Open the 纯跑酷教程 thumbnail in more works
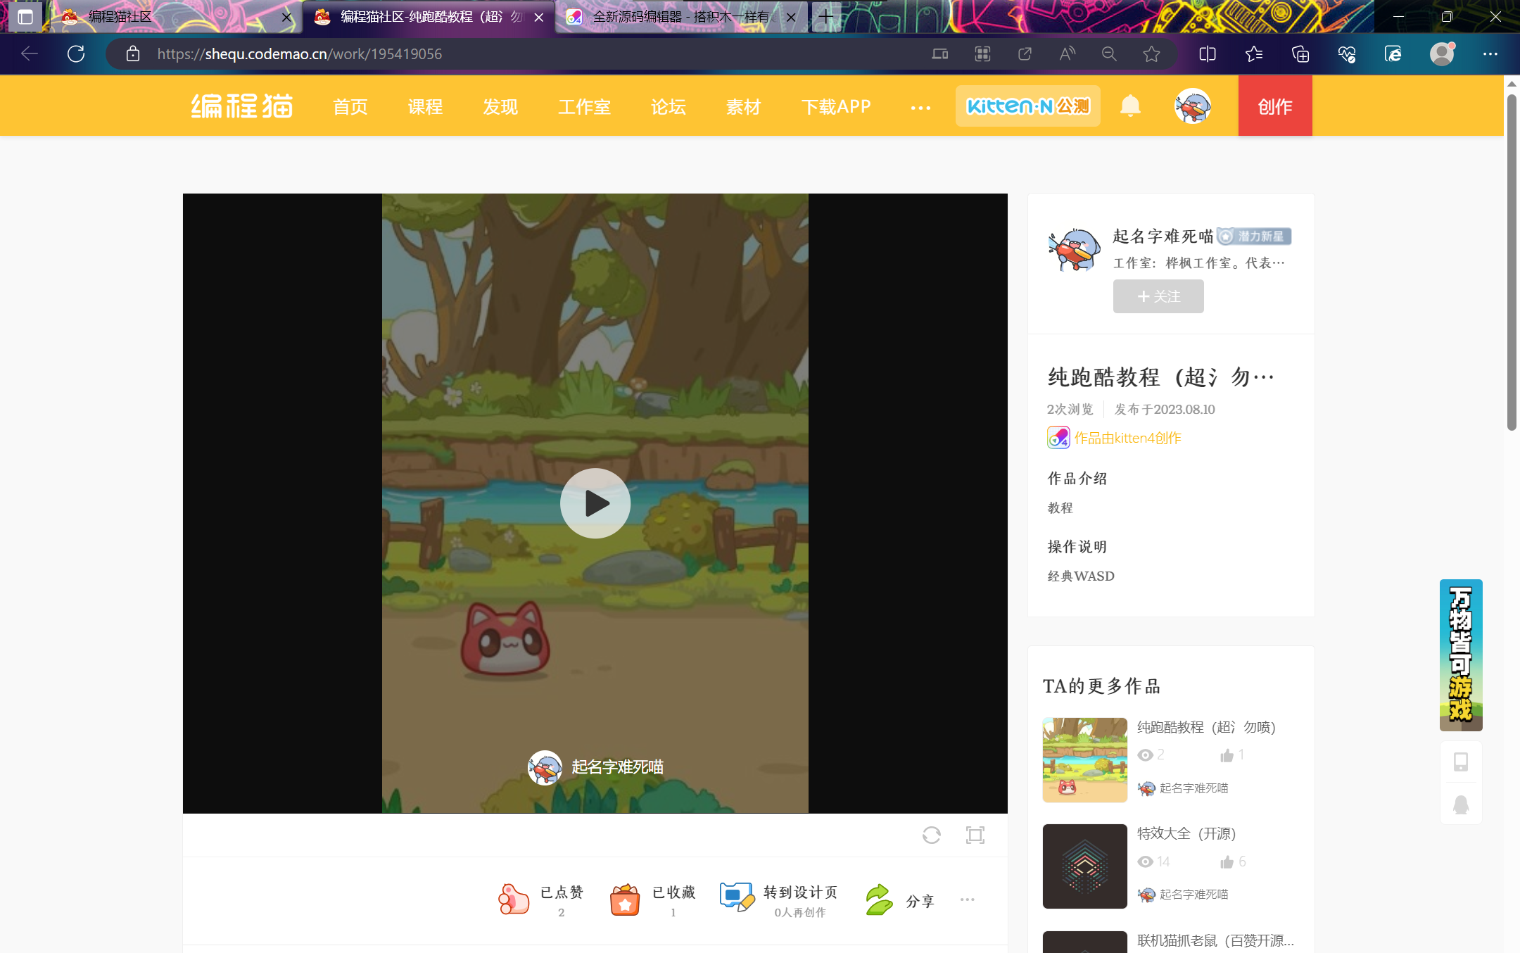Image resolution: width=1520 pixels, height=953 pixels. tap(1085, 760)
